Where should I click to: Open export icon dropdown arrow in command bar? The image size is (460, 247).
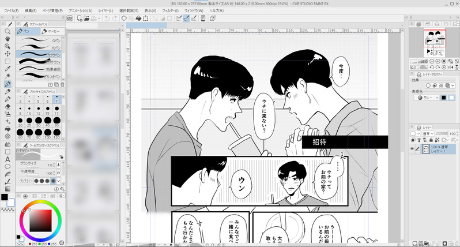[99, 18]
